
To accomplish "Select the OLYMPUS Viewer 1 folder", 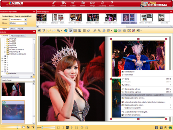I will point(17,50).
